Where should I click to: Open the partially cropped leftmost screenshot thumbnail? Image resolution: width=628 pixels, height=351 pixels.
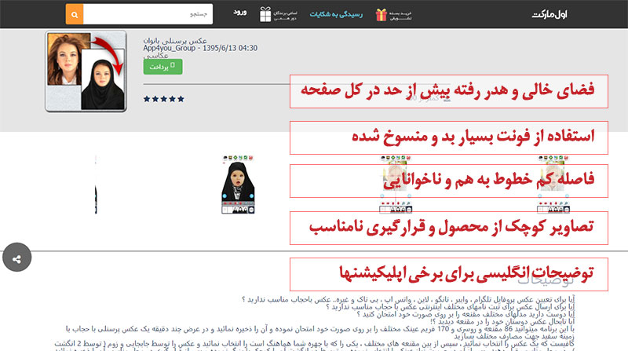(96, 185)
